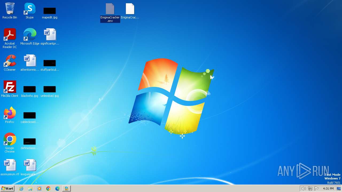Open network status tray icon
Viewport: 342px width, 192px height.
310,189
